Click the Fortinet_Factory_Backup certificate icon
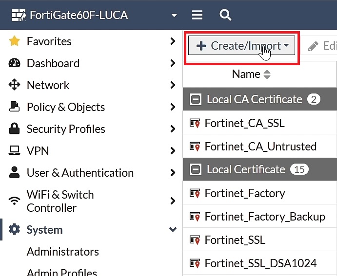 click(195, 217)
